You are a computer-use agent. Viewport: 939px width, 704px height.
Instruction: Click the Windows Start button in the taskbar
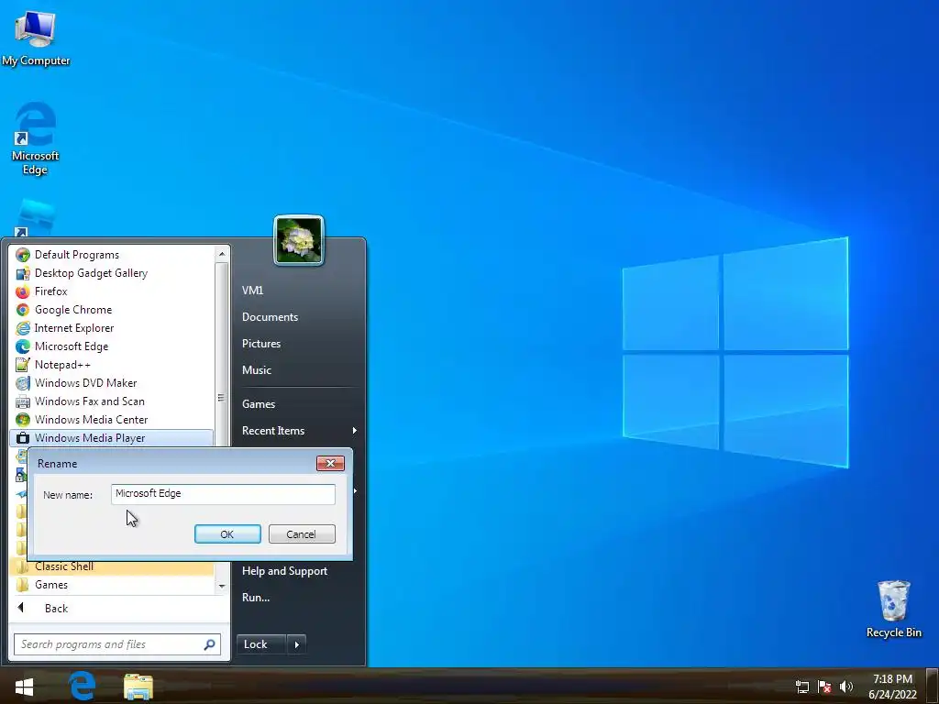point(24,686)
